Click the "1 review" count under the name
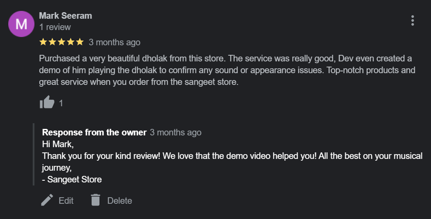Screen dimensions: 431x219 55,27
